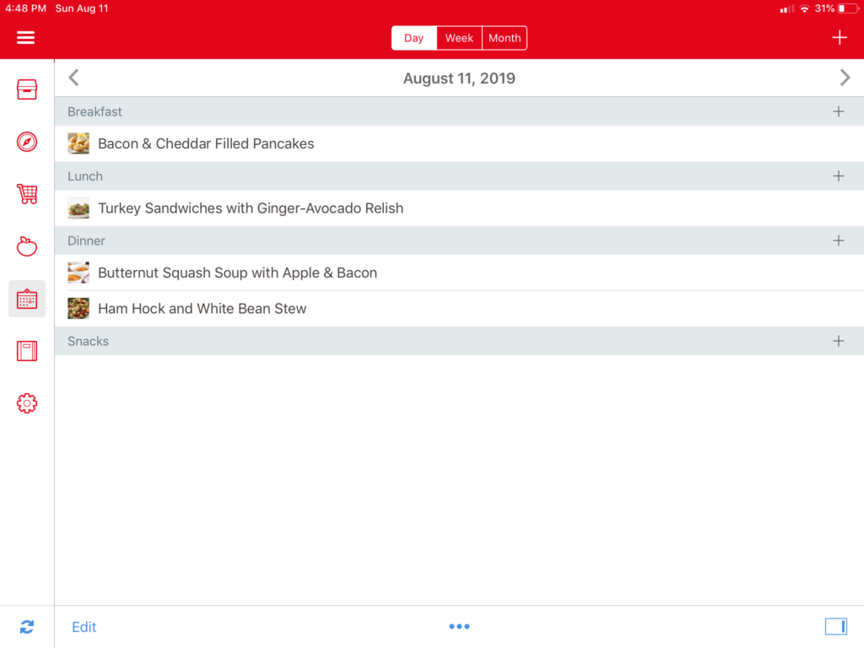Open the three-dot more options menu
This screenshot has height=648, width=864.
click(x=459, y=627)
